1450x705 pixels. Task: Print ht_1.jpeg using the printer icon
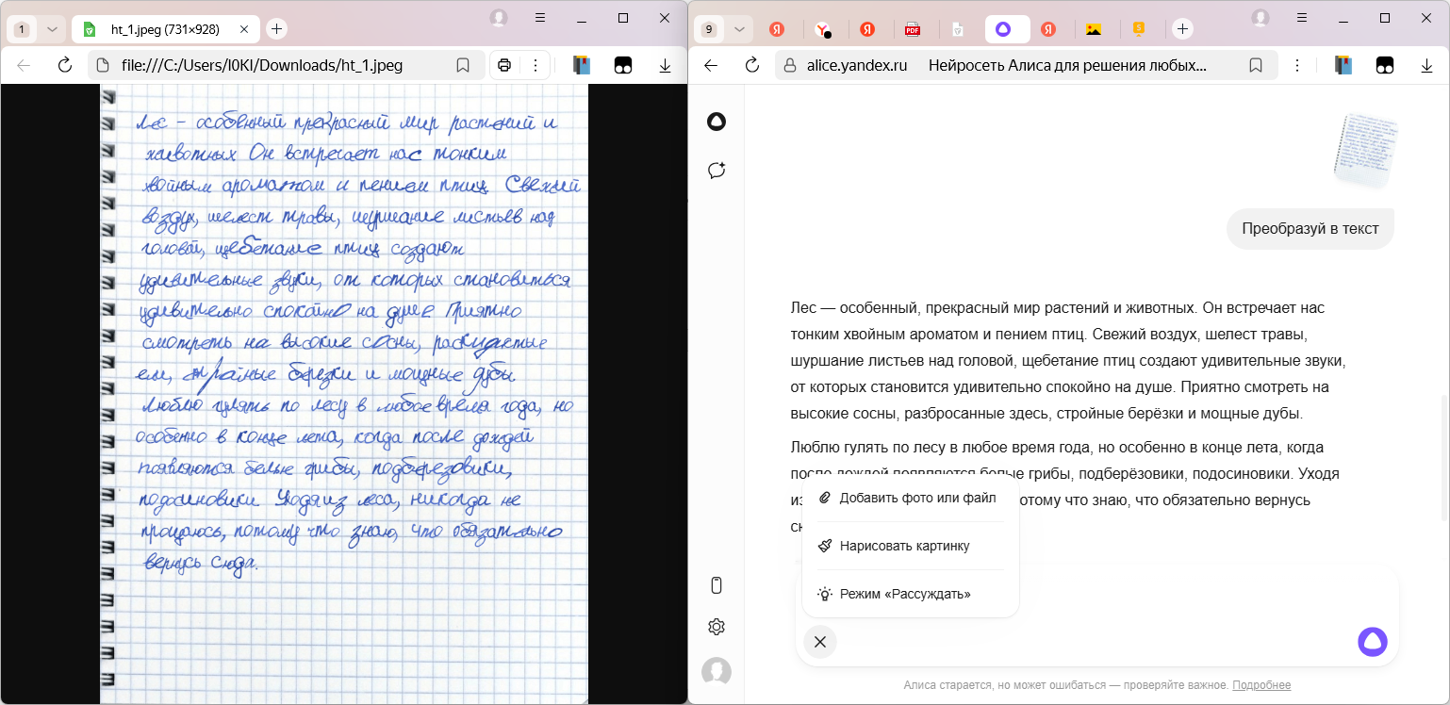[x=505, y=65]
